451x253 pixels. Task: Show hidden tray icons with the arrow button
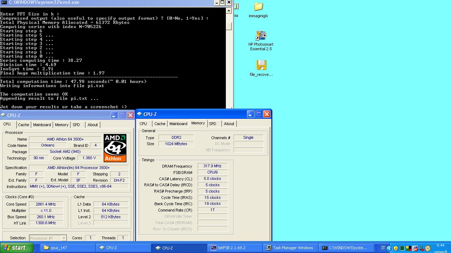(x=389, y=248)
